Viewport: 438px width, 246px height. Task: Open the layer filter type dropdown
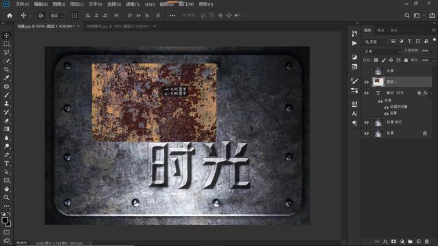[x=375, y=42]
